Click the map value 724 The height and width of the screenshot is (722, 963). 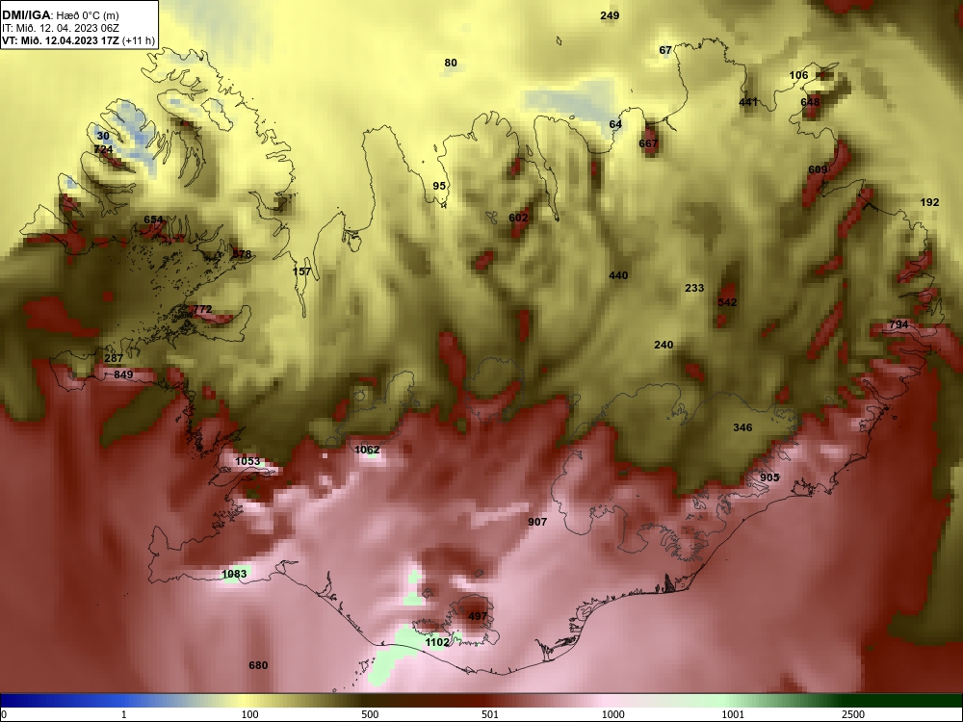coord(103,149)
